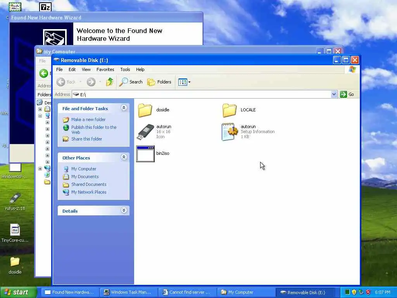Click the Removable Disk title bar drive icon

57,60
